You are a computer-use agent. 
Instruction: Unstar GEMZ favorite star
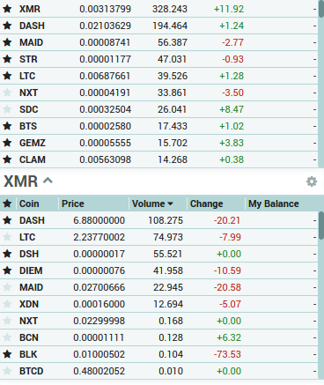click(7, 143)
